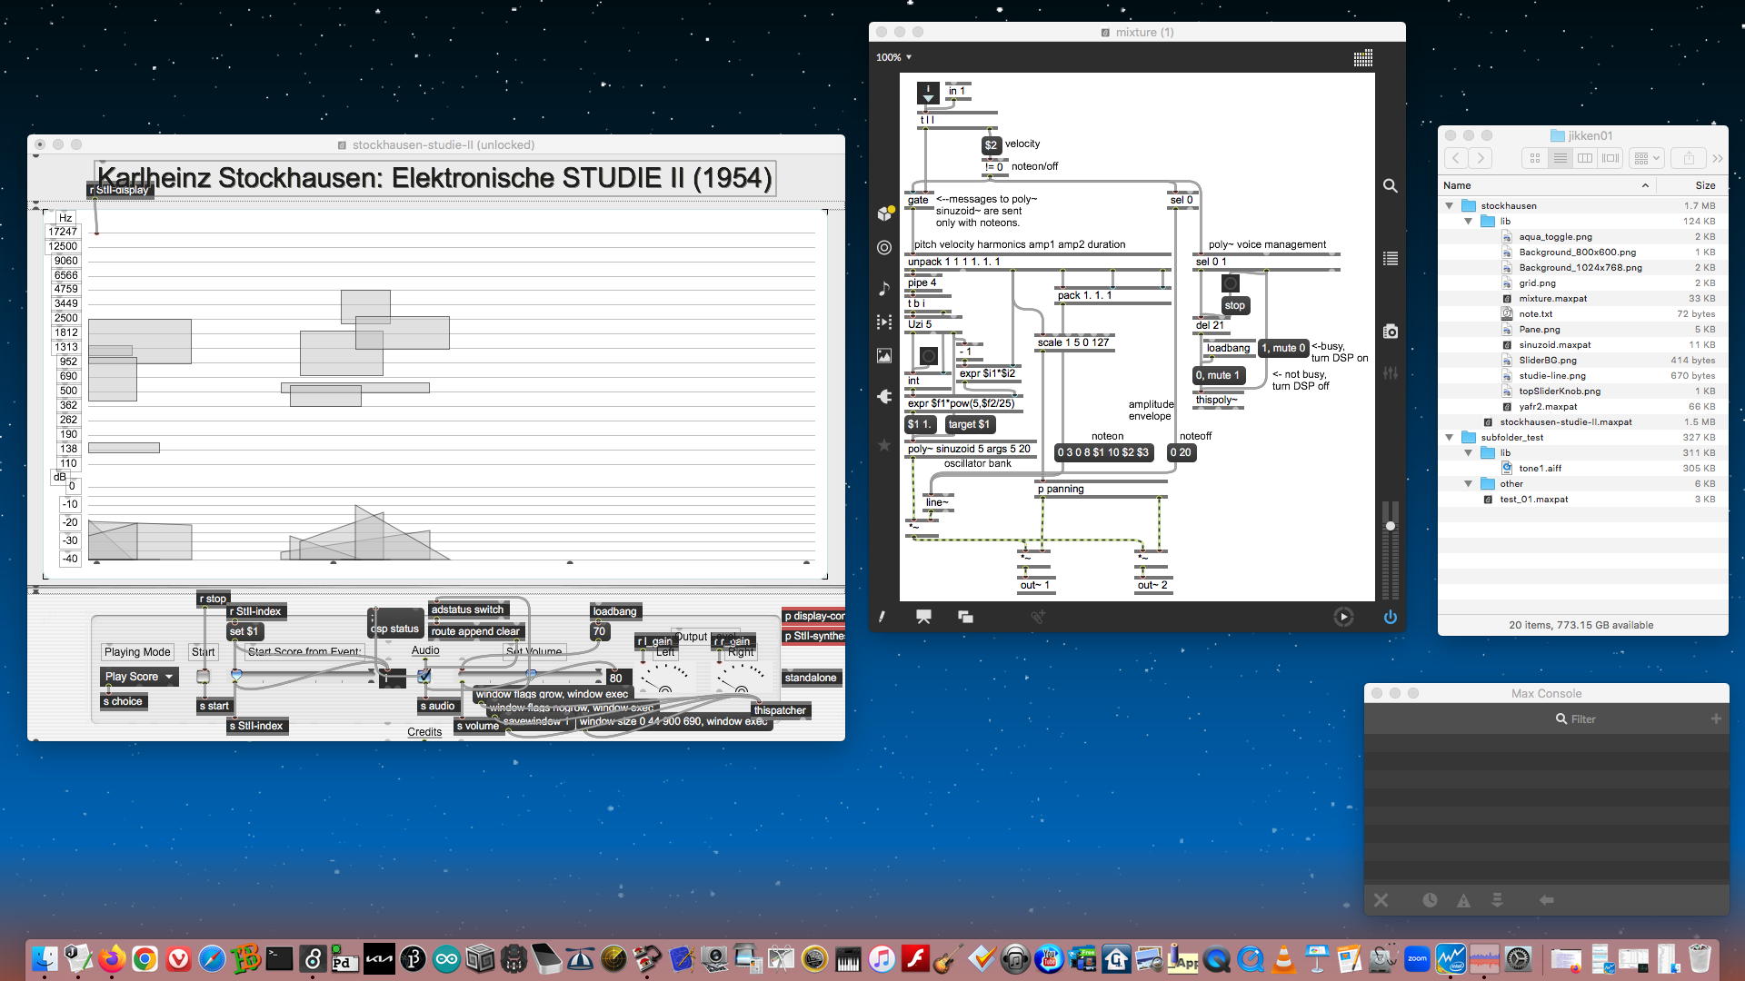Toggle the audio power button
Viewport: 1745px width, 981px height.
coord(1390,617)
